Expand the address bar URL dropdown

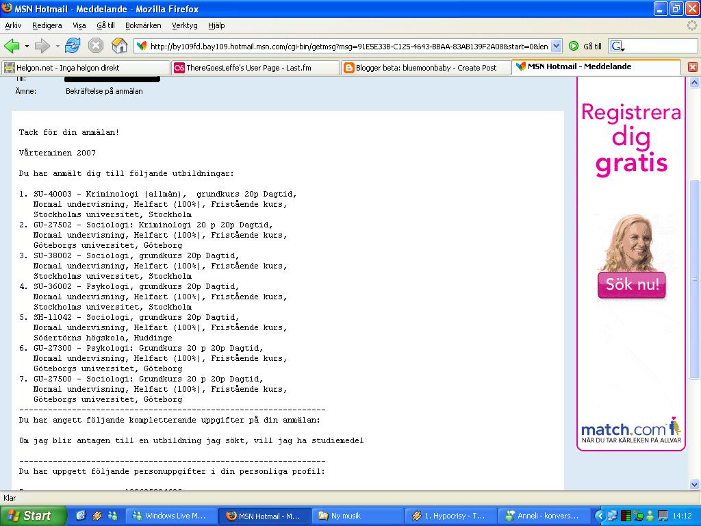pos(556,46)
